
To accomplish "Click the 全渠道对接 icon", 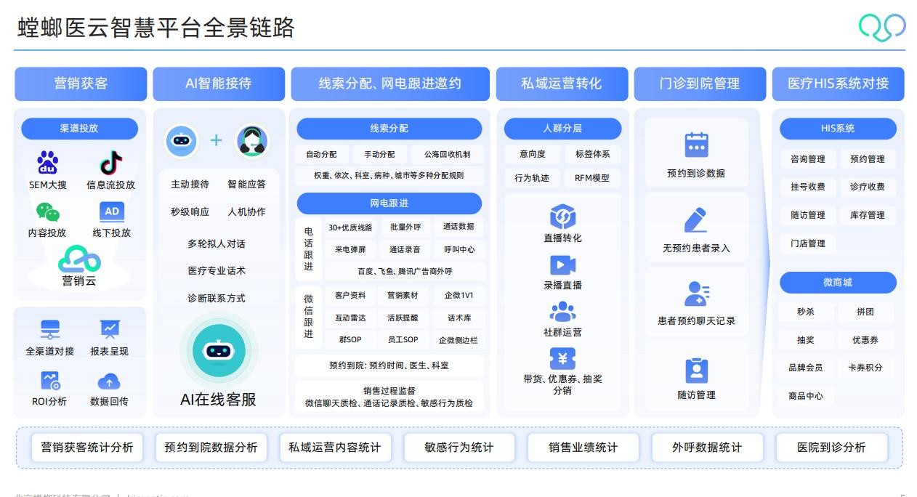I will click(x=50, y=330).
